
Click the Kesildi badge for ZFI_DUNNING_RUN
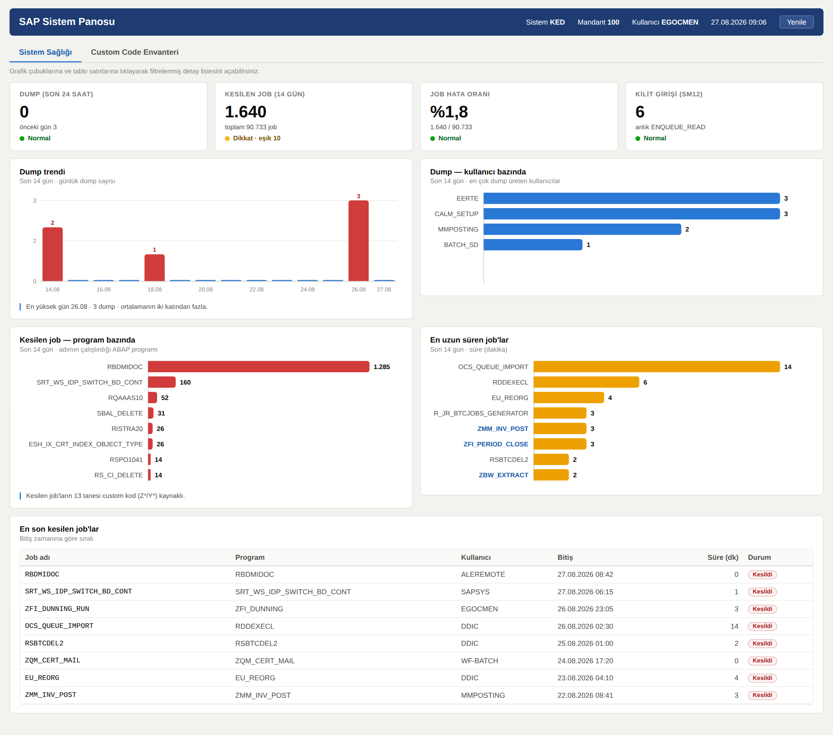click(762, 609)
